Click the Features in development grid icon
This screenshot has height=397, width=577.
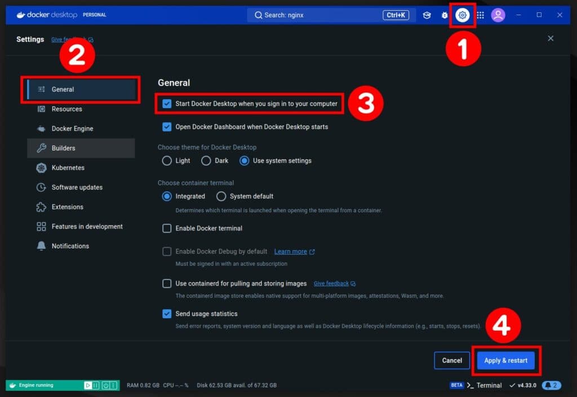41,226
